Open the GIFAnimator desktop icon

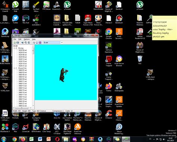click(36, 128)
